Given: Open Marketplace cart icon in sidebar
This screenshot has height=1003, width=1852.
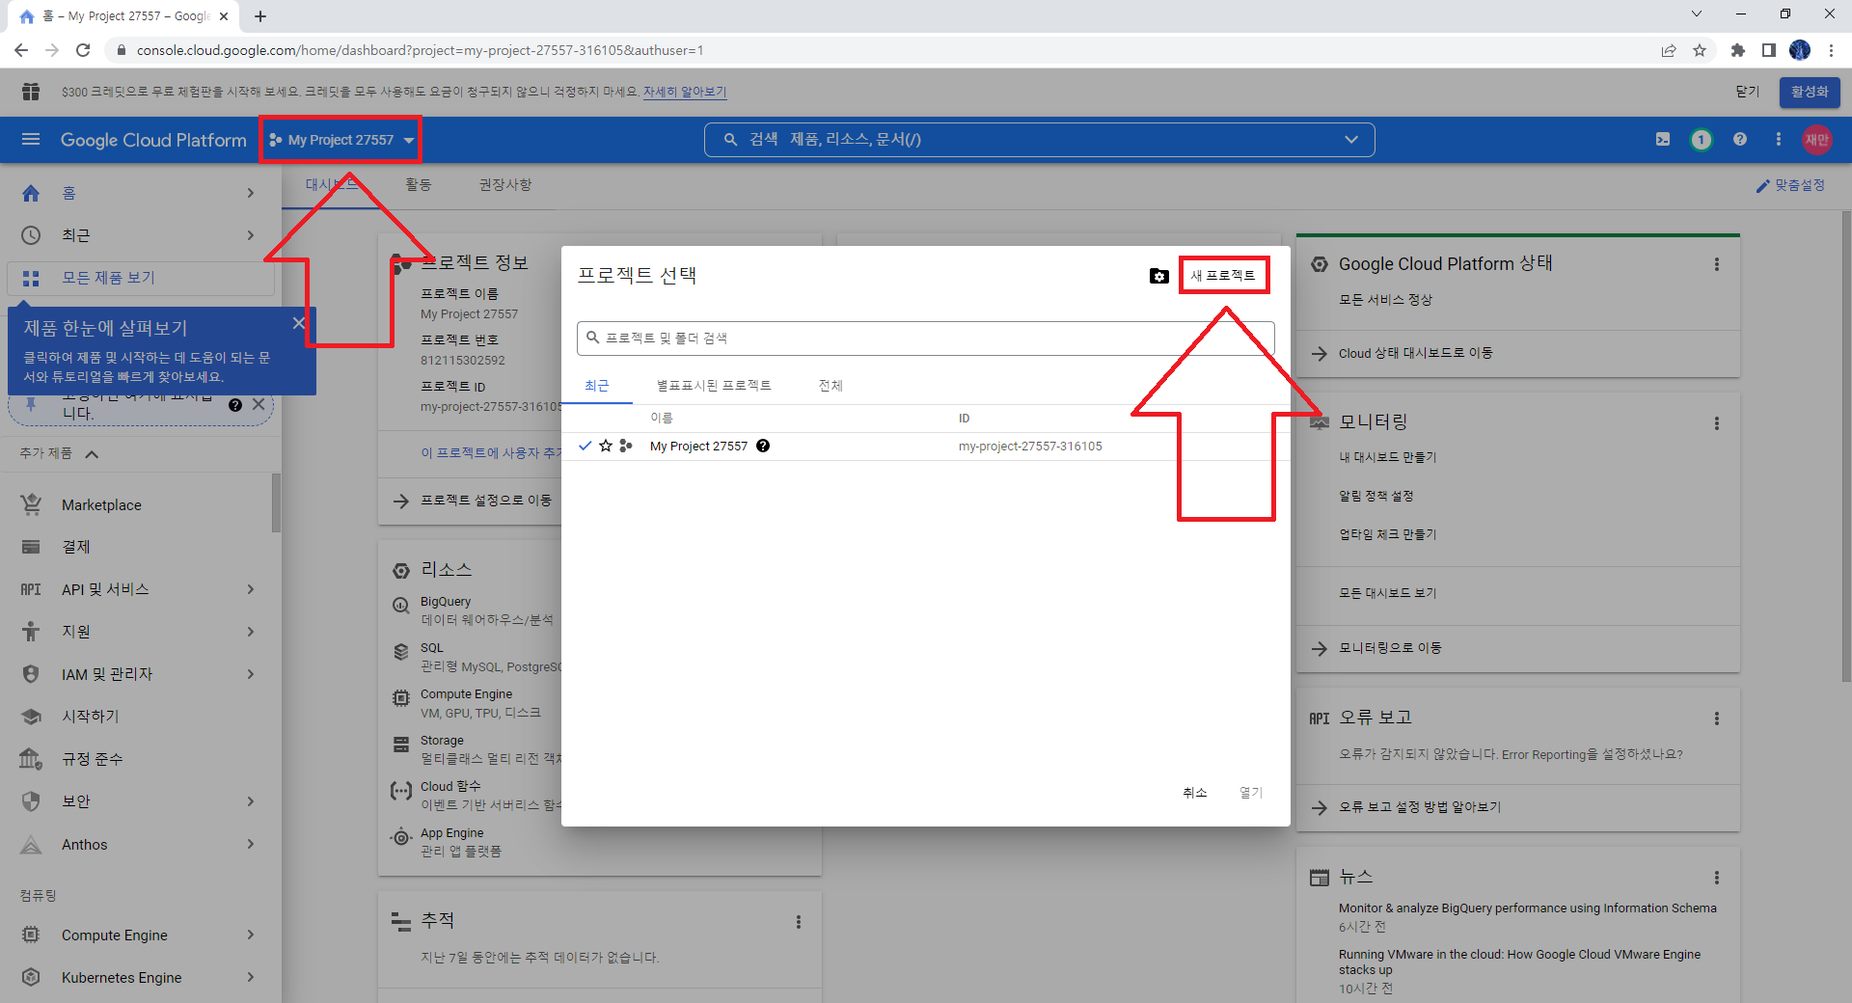Looking at the screenshot, I should coord(31,504).
